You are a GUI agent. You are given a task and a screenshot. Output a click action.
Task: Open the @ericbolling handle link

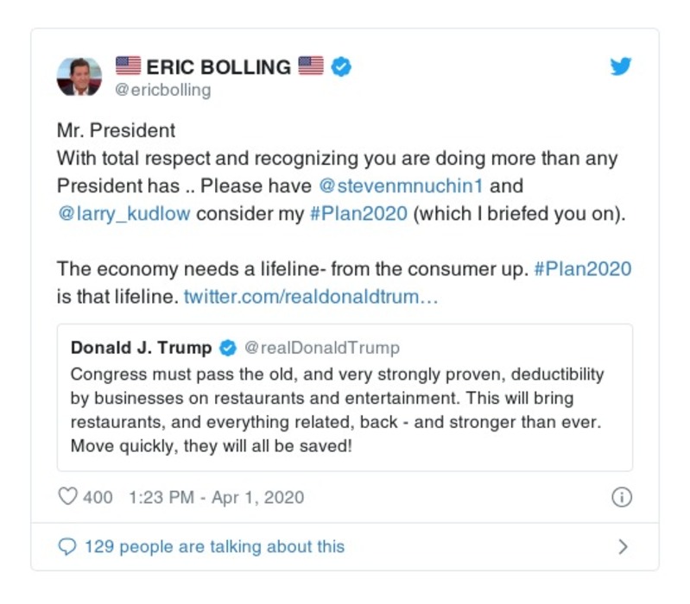point(162,90)
